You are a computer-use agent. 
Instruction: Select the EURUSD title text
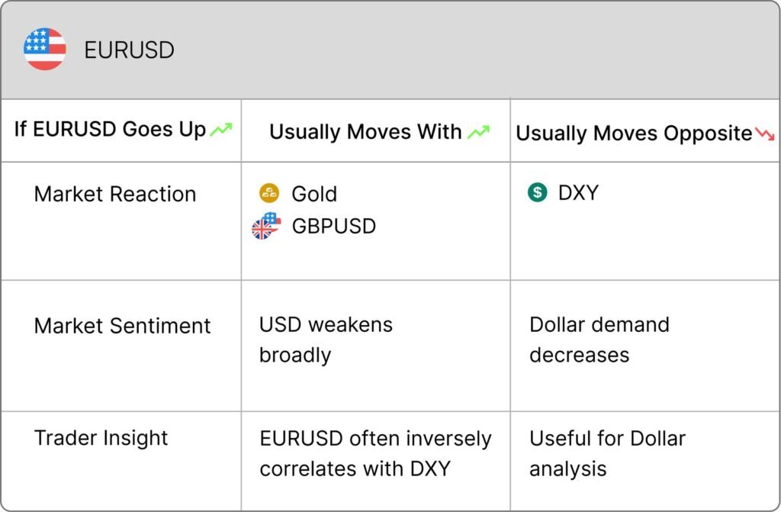(x=130, y=50)
